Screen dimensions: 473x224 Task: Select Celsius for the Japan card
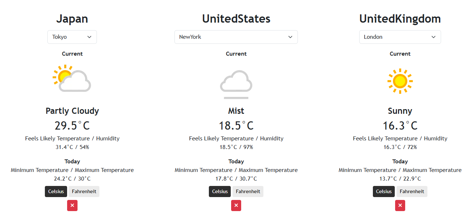56,191
